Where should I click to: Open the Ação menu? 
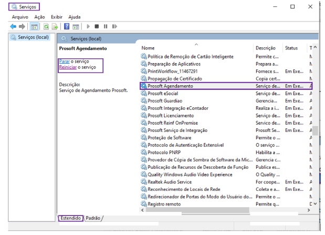(x=39, y=17)
